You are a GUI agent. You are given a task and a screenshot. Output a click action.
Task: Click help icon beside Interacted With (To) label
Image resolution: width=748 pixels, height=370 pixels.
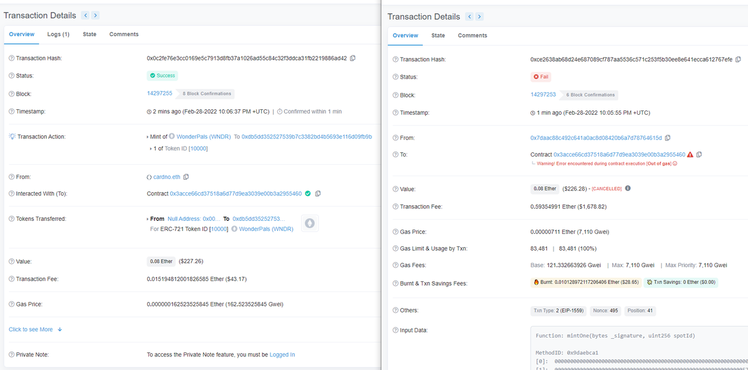[x=11, y=193]
